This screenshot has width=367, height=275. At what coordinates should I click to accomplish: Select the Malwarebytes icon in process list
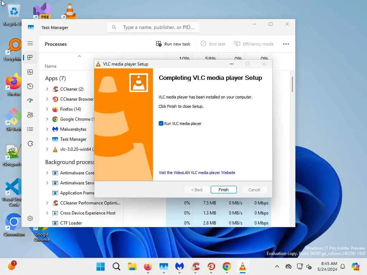55,129
